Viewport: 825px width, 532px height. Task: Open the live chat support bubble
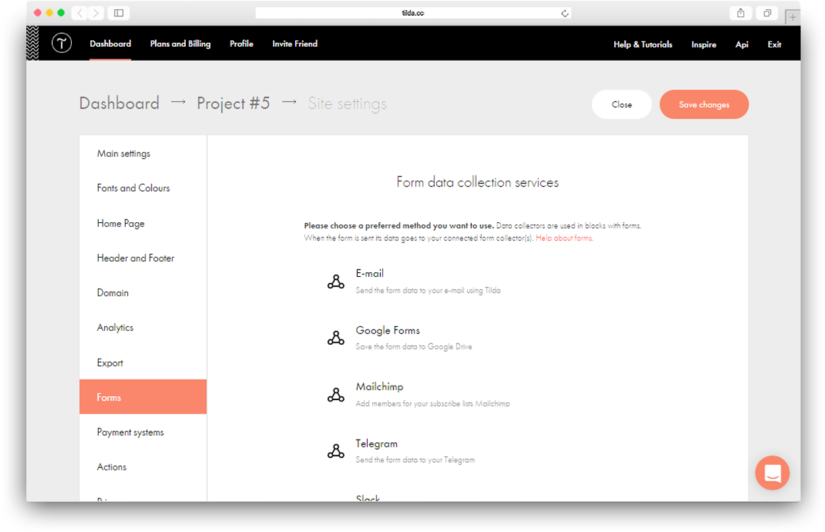pos(772,473)
